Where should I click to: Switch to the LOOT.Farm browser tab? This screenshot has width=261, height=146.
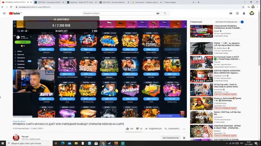pos(49,2)
